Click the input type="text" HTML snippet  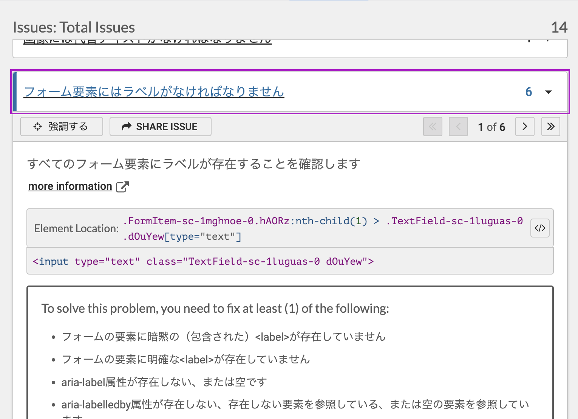[x=203, y=261]
